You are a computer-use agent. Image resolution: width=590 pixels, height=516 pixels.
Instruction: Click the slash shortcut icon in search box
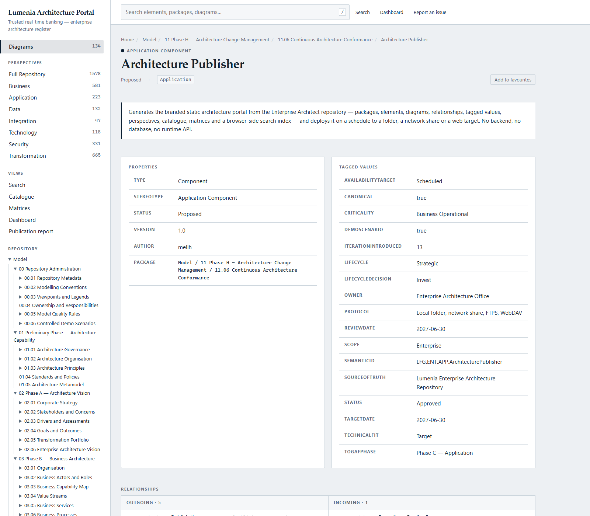[342, 12]
